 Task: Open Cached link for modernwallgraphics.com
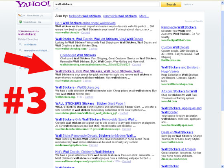(93, 145)
